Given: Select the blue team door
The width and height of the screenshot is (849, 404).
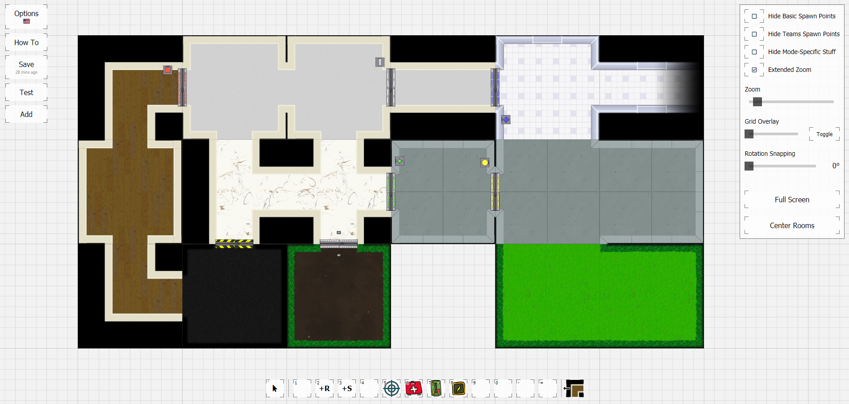Looking at the screenshot, I should 495,87.
